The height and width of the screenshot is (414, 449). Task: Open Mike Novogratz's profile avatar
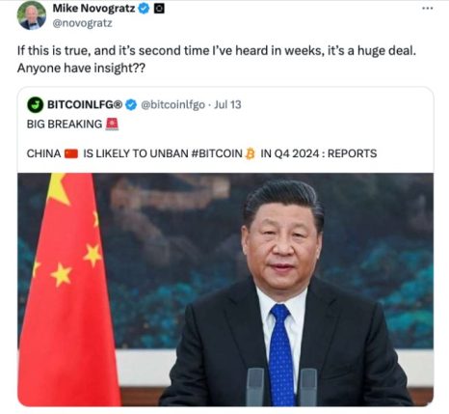tap(32, 16)
